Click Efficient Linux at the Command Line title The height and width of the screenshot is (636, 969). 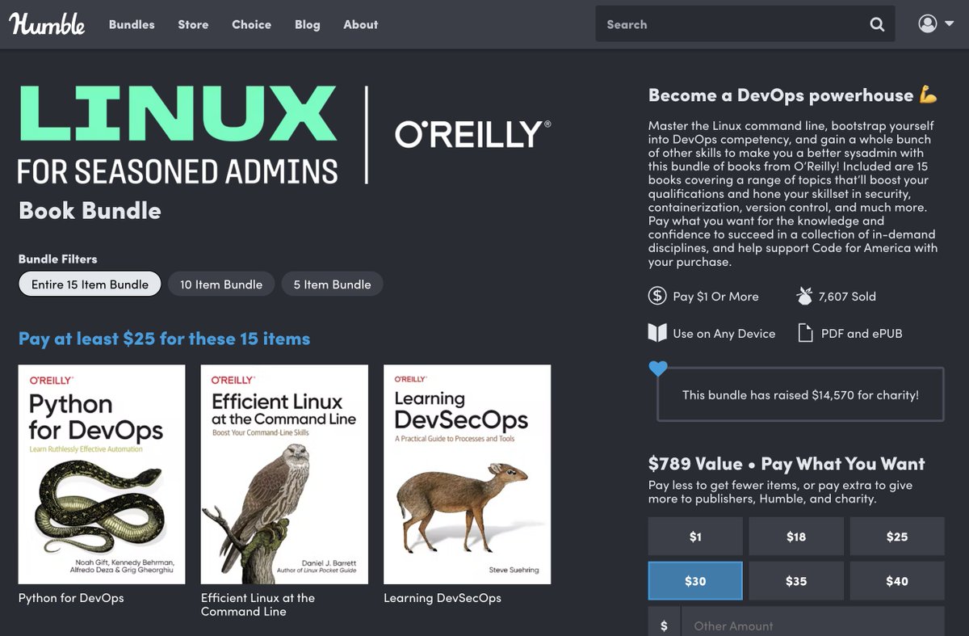(x=258, y=604)
